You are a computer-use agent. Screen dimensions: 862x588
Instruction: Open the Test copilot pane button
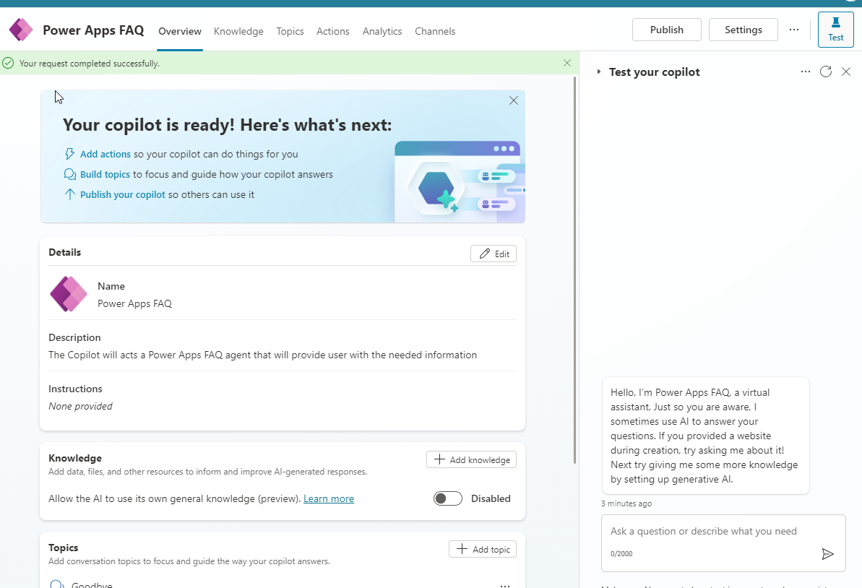835,30
